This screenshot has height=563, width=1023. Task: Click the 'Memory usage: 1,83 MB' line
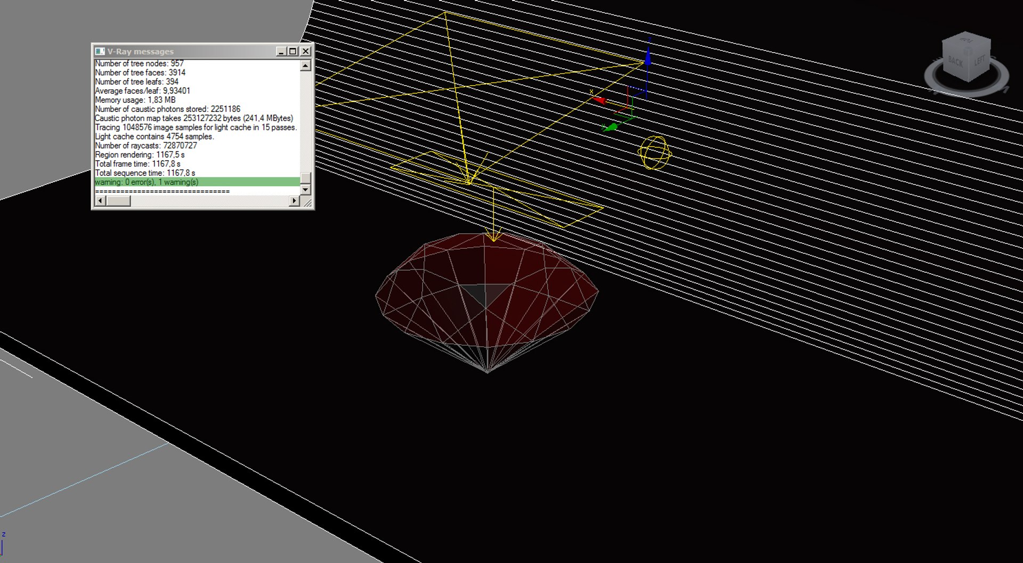(135, 100)
